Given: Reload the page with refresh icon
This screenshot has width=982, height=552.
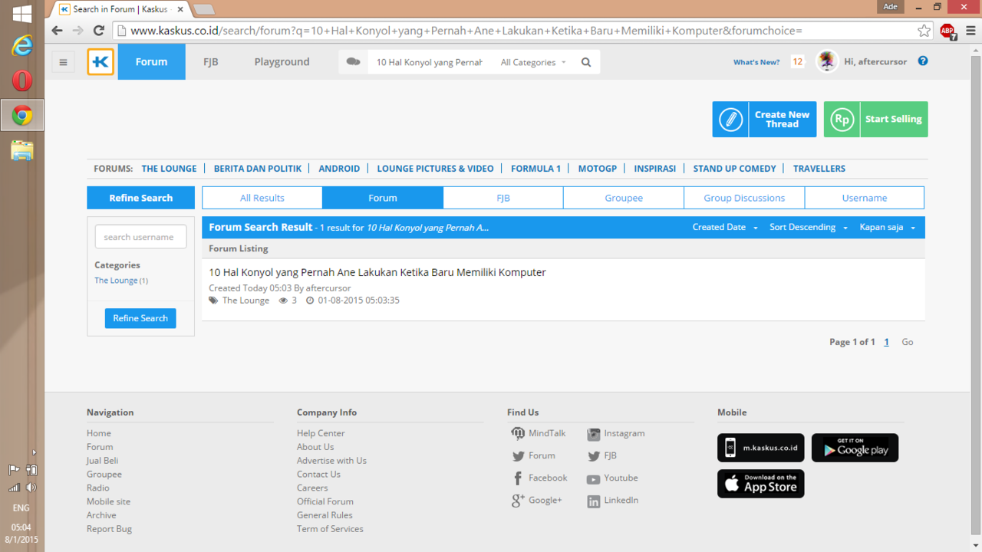Looking at the screenshot, I should 98,31.
